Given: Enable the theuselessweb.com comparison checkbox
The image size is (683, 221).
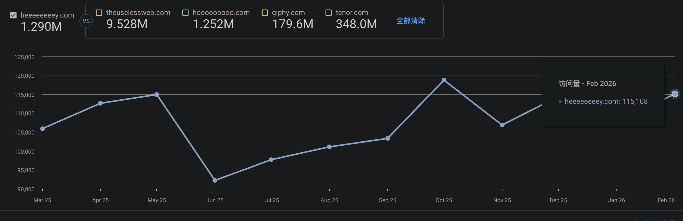Looking at the screenshot, I should pyautogui.click(x=99, y=13).
